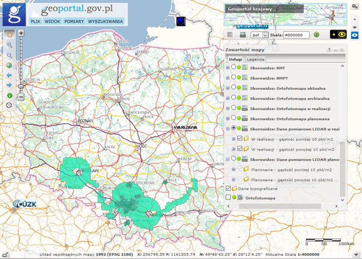Select radio for Ortofotomapa planowana
Viewport: 362px width, 259px height.
(233, 117)
